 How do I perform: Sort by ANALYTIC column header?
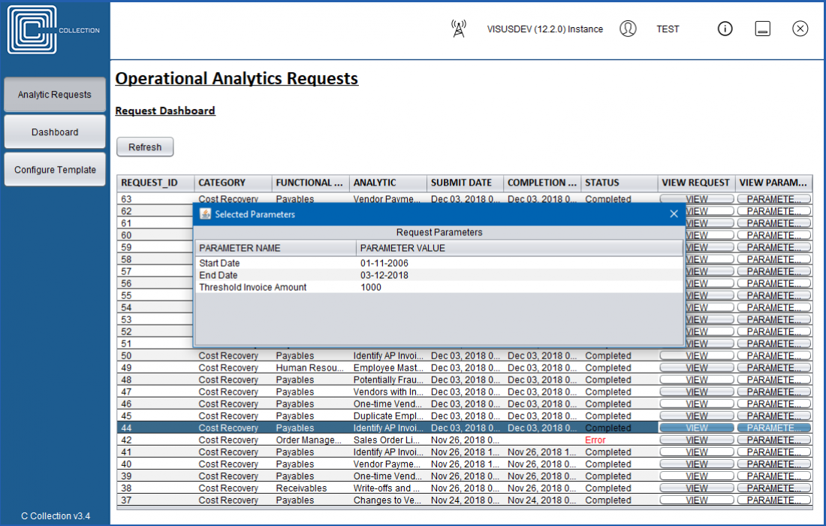point(387,183)
